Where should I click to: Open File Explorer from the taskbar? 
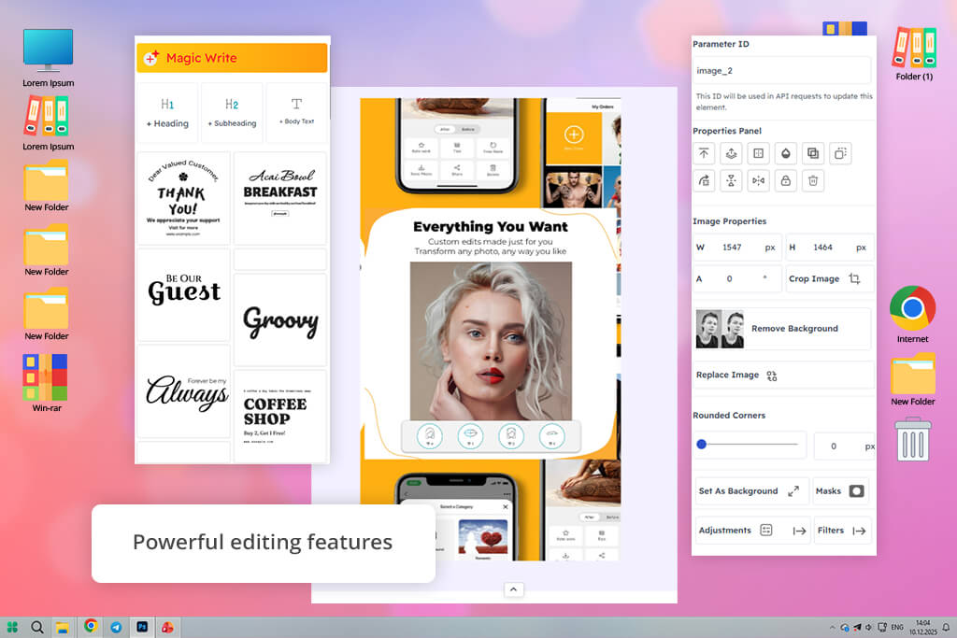point(63,627)
